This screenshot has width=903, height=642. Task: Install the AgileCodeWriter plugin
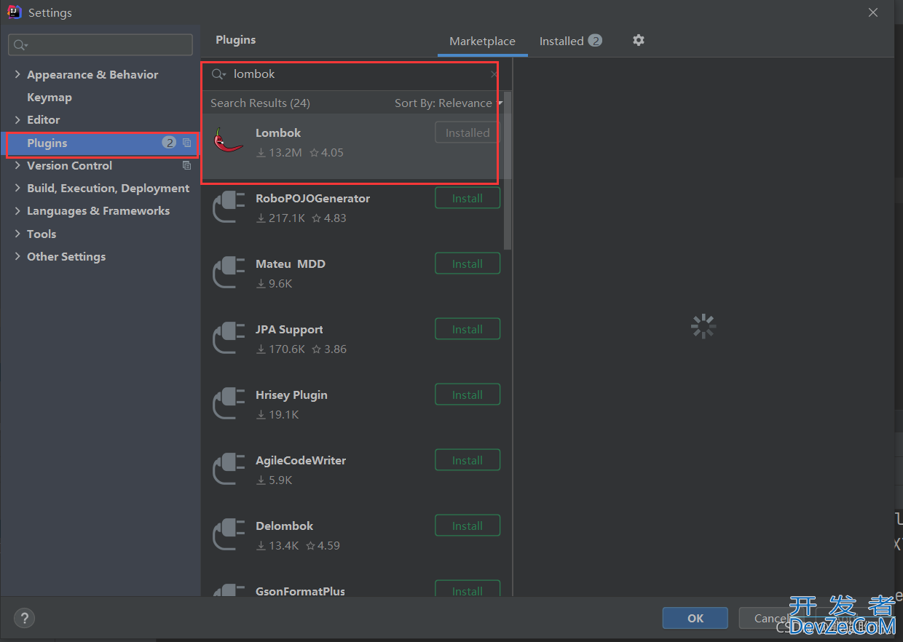tap(468, 460)
